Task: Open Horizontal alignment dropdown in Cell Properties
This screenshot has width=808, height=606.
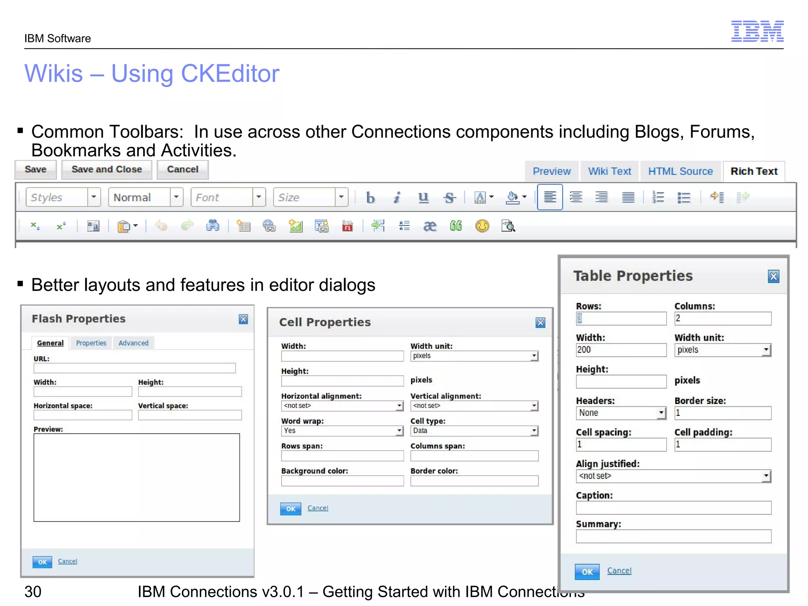Action: coord(342,406)
